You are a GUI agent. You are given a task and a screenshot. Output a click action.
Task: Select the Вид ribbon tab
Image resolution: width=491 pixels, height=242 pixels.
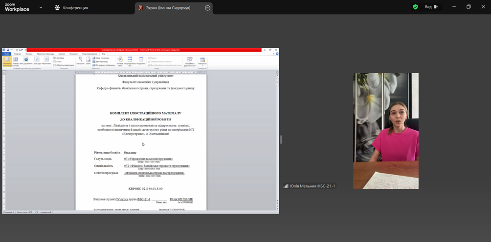tap(103, 54)
